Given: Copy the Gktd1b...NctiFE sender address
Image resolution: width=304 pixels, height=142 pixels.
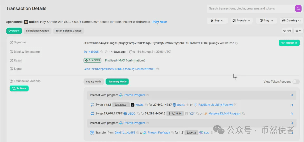Looking at the screenshot, I should click(138, 133).
